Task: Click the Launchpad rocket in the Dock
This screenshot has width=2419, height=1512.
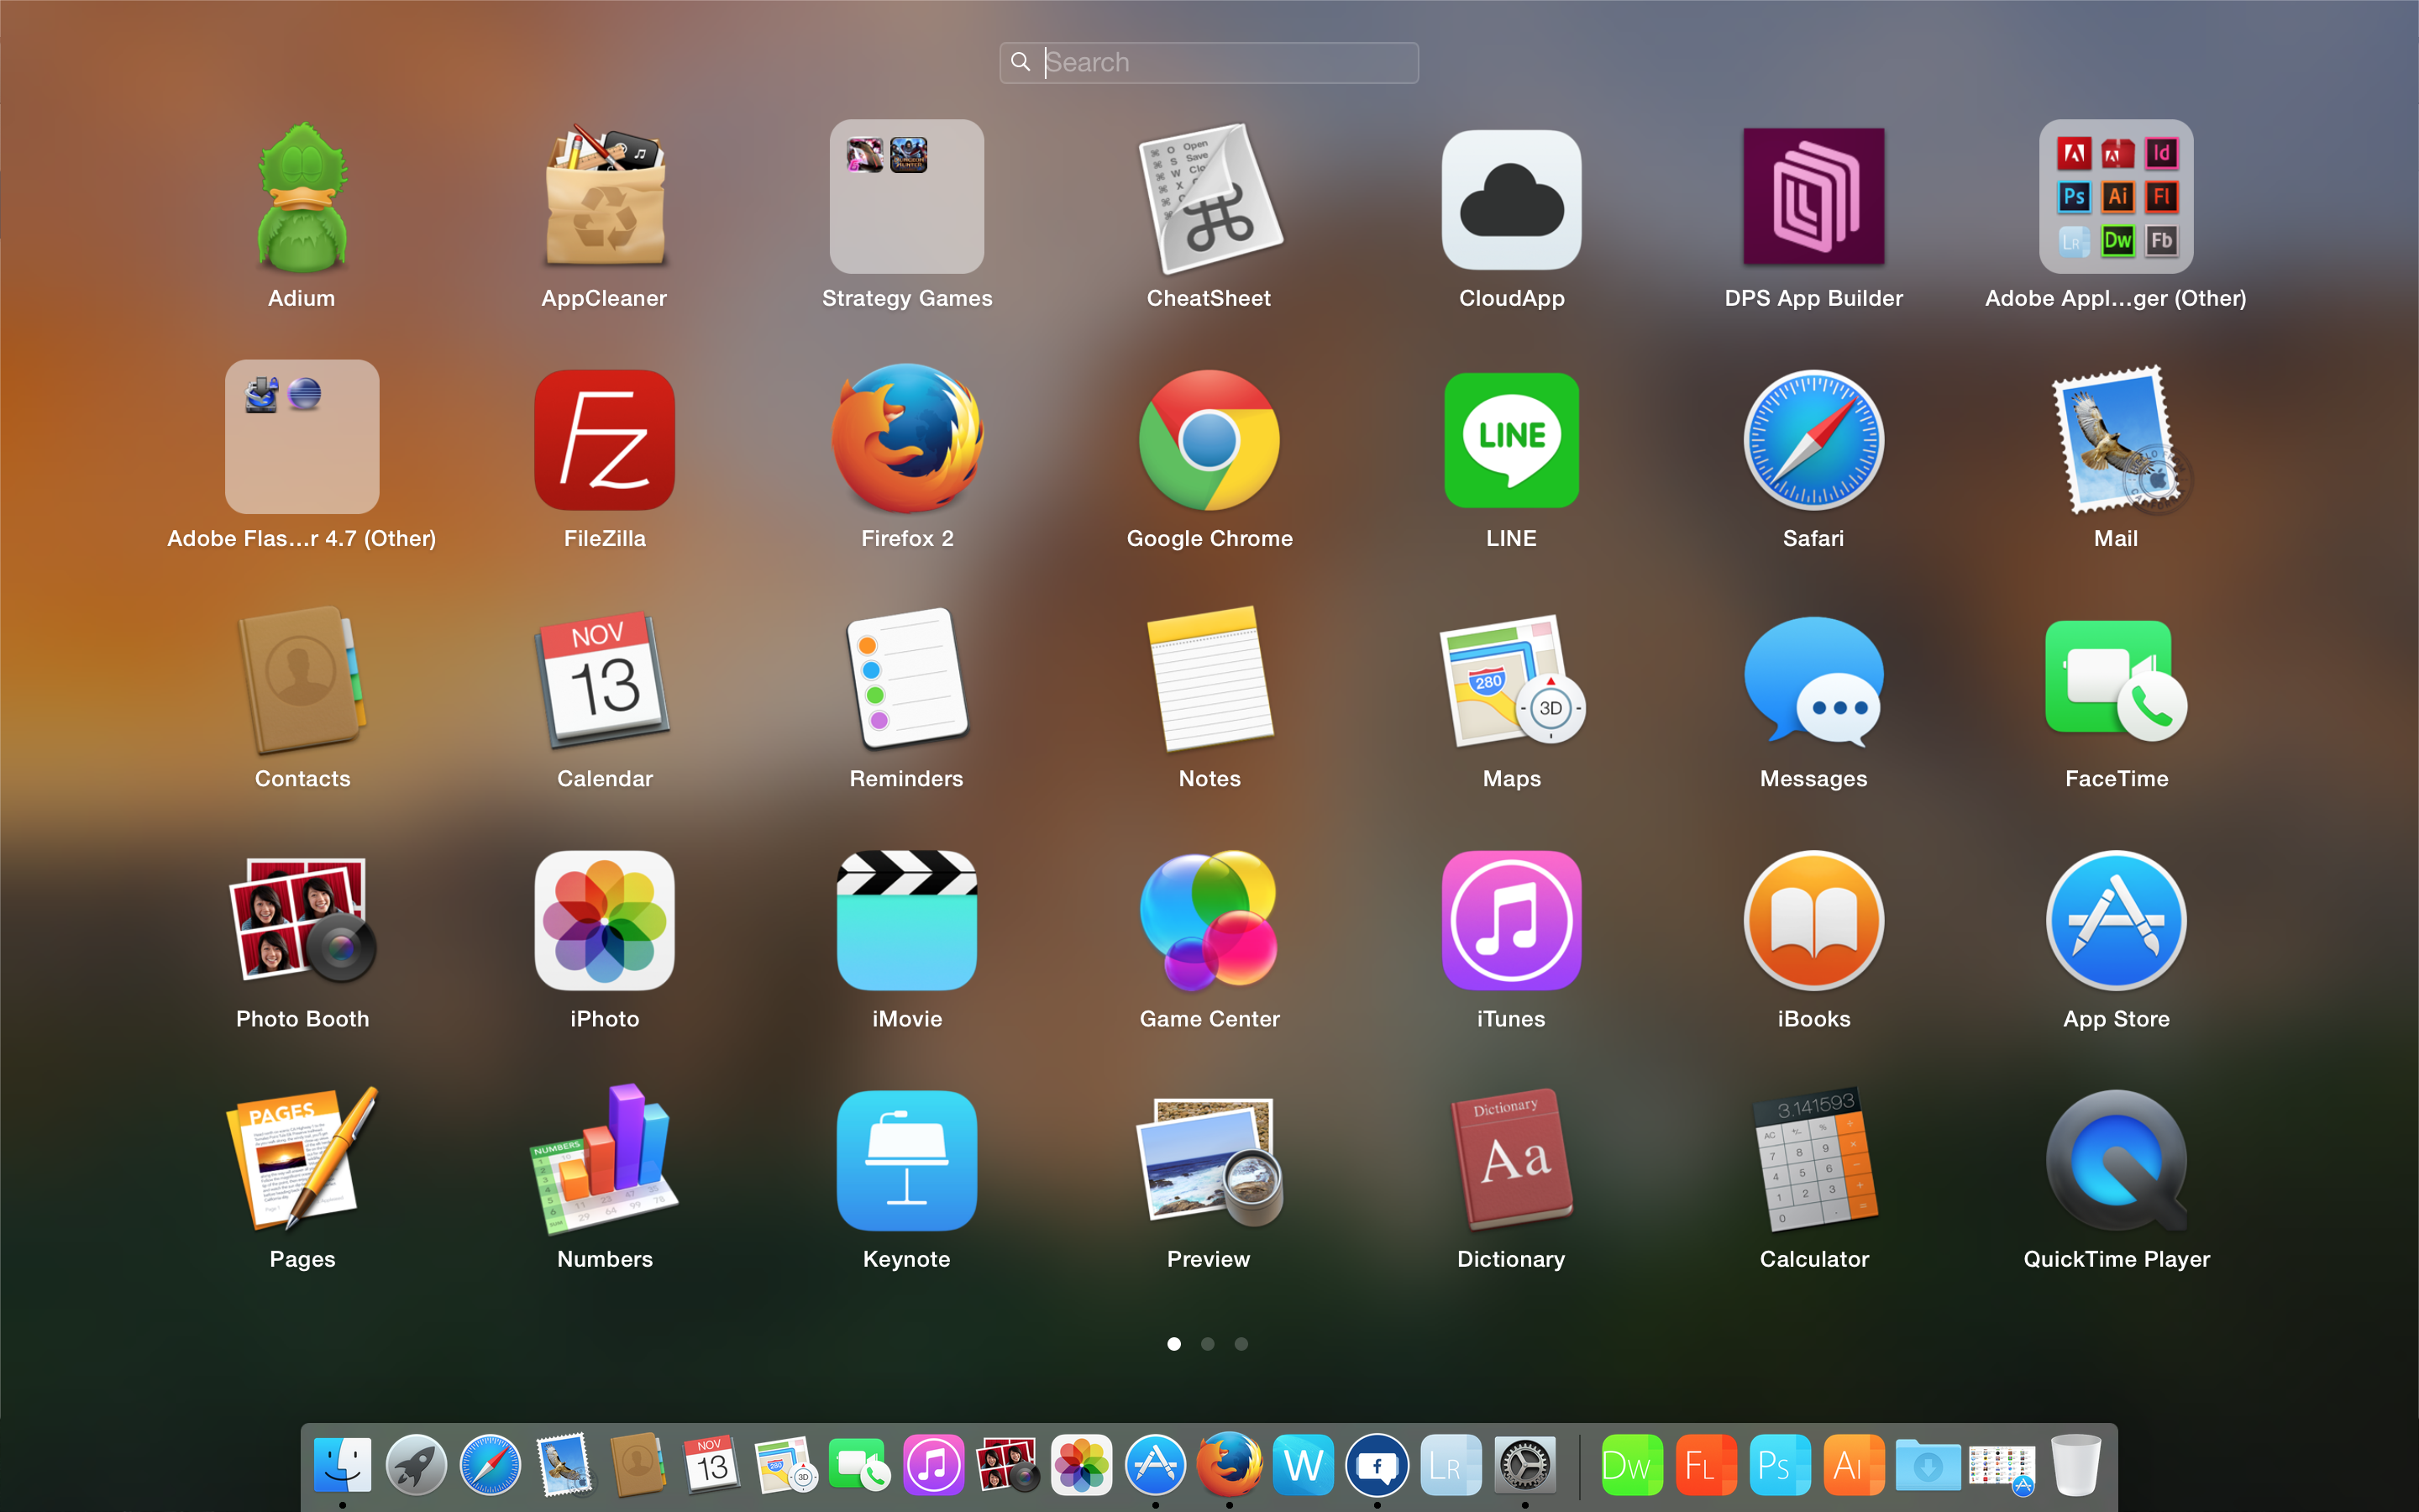Action: click(417, 1465)
